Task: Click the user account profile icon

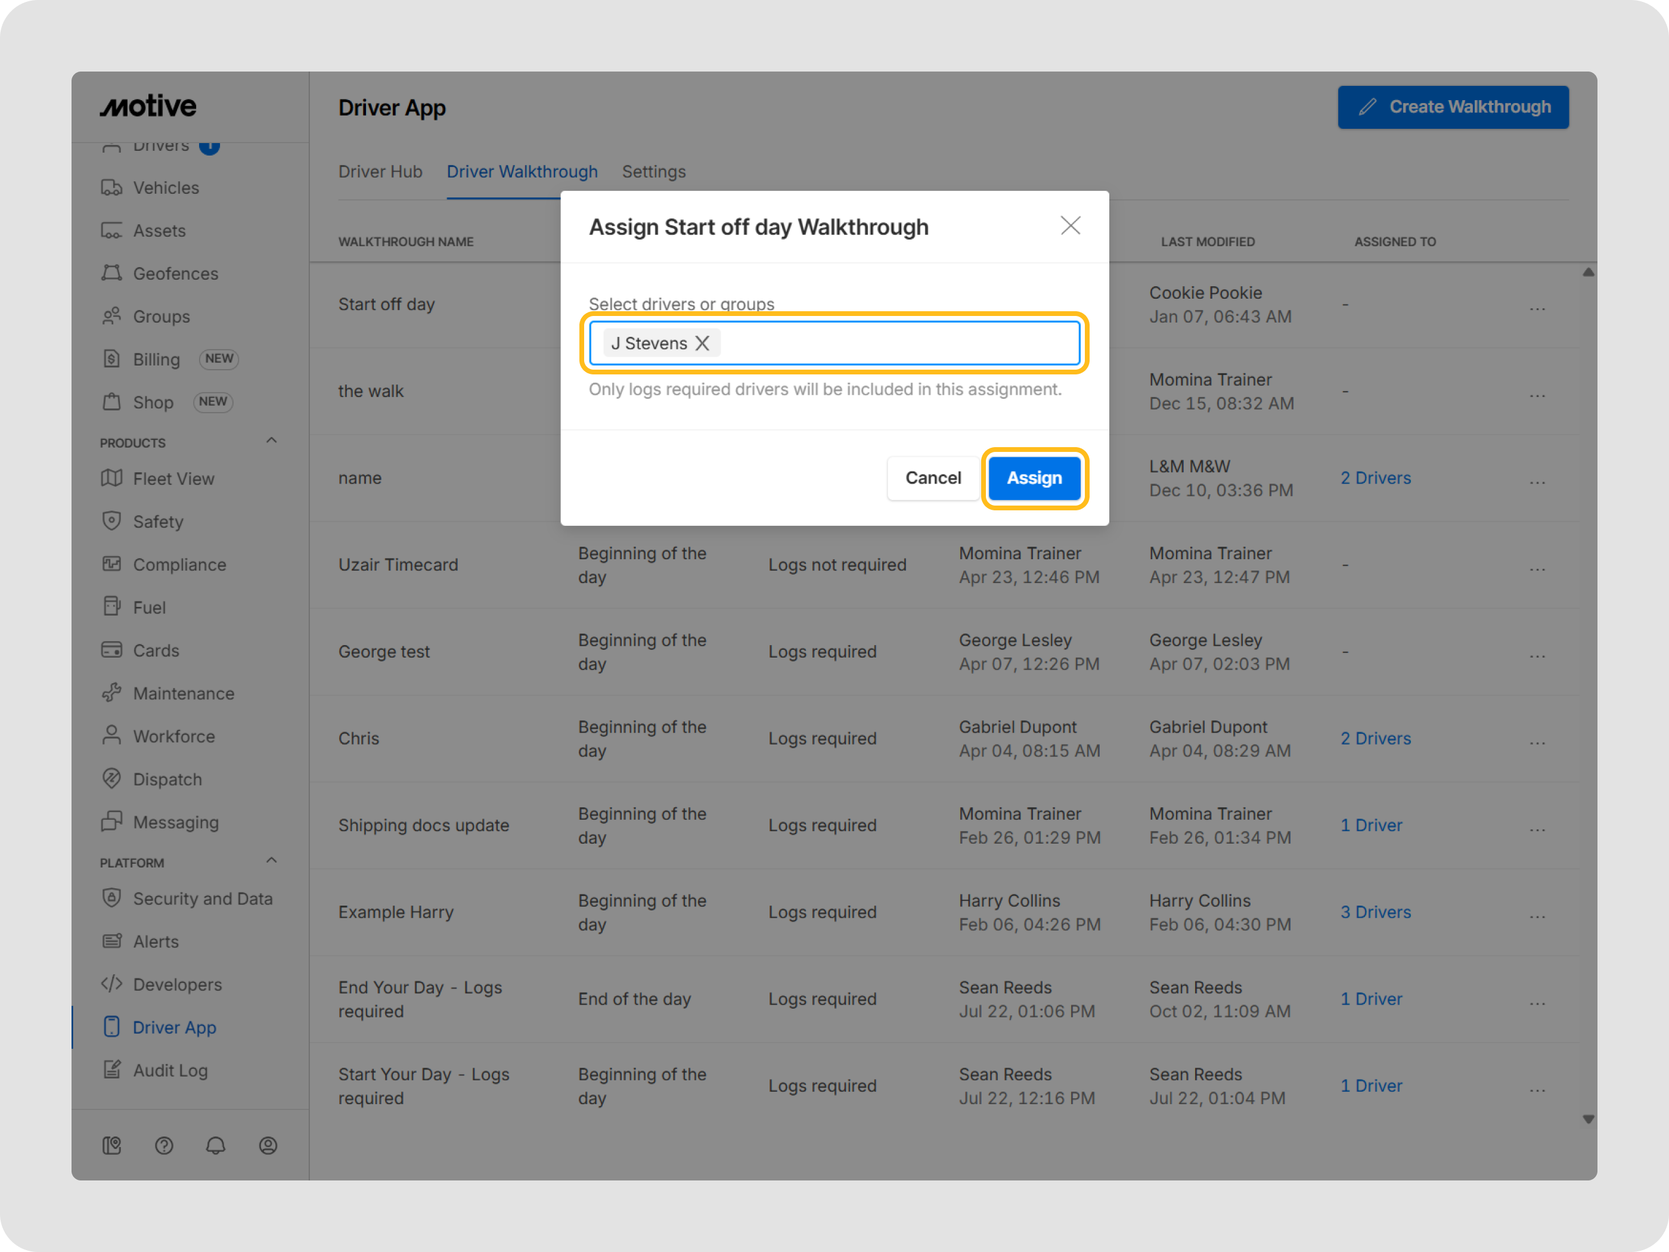Action: (x=268, y=1145)
